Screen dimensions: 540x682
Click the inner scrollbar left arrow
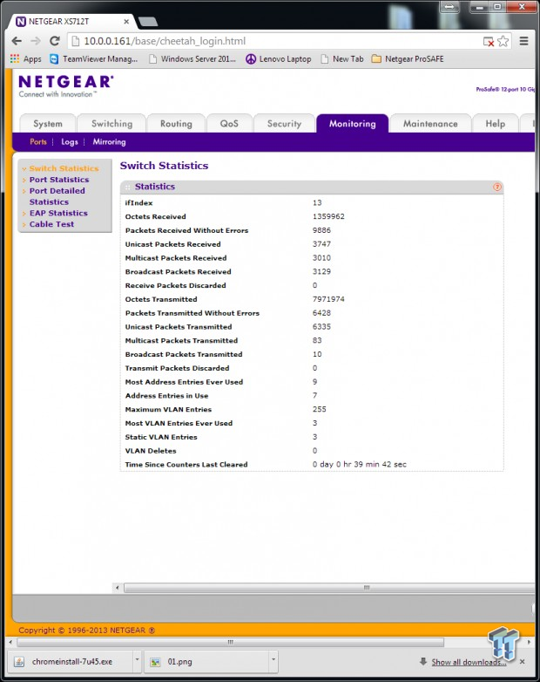(118, 588)
